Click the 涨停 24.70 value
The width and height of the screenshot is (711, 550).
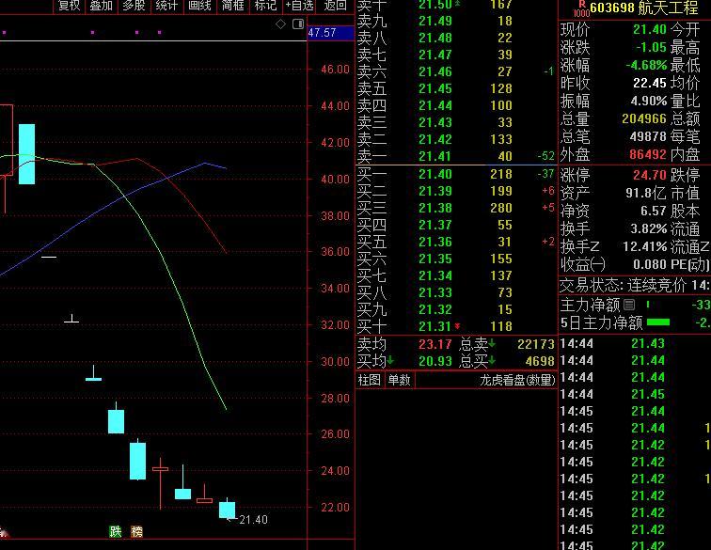pos(649,175)
